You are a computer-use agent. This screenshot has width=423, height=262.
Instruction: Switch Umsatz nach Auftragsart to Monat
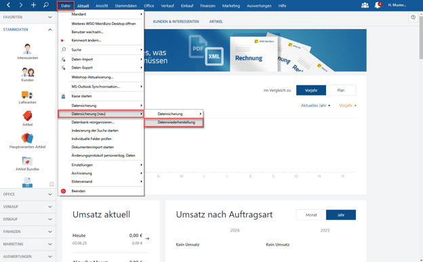311,215
